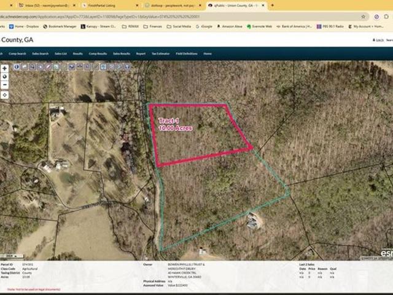Viewport: 393px width, 295px height.
Task: Open the REMAX bookmarks folder
Action: click(130, 26)
